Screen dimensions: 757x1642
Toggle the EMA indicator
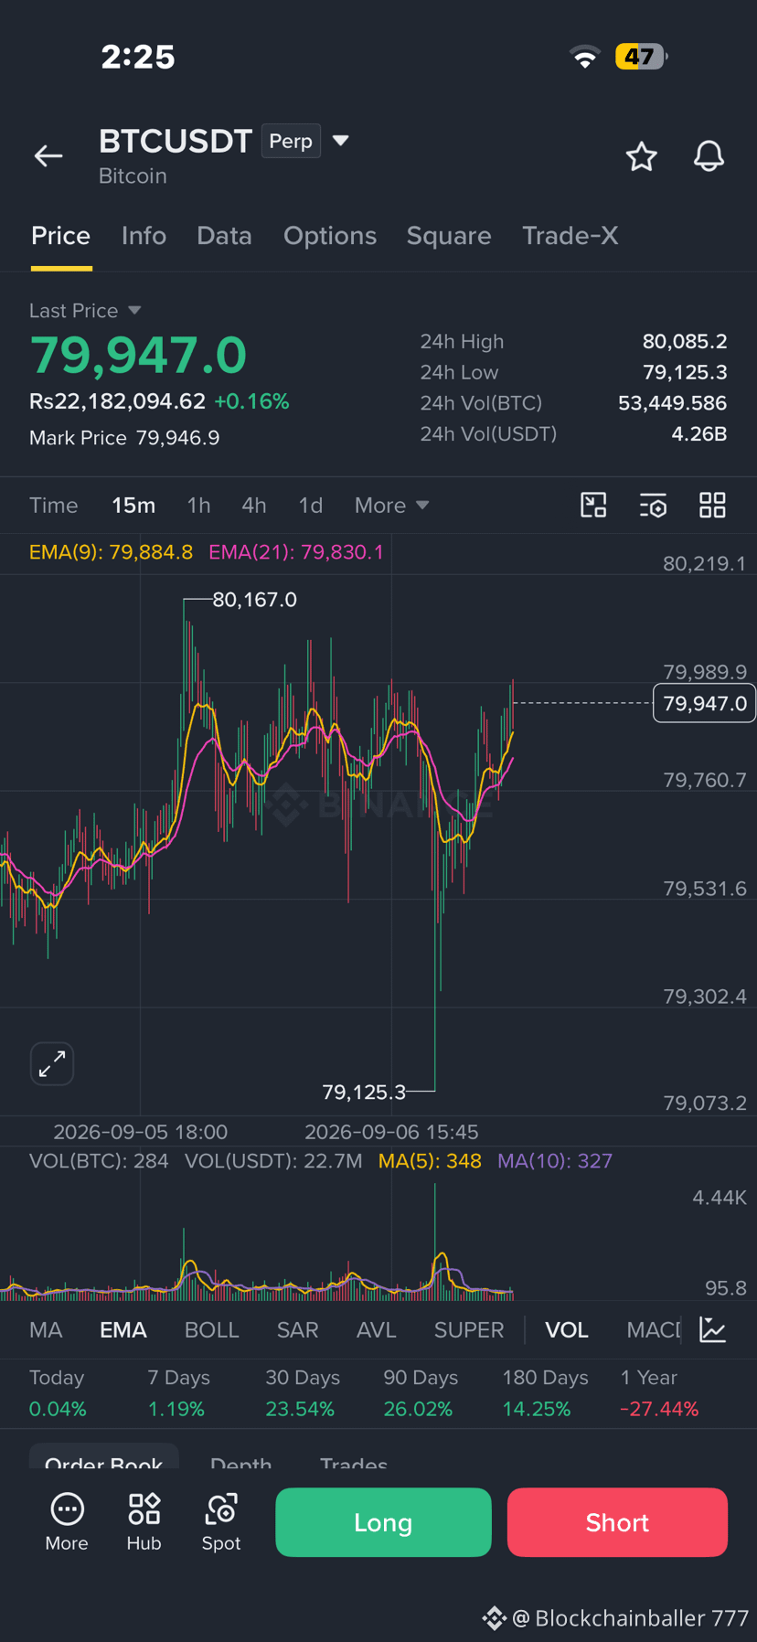pos(123,1330)
